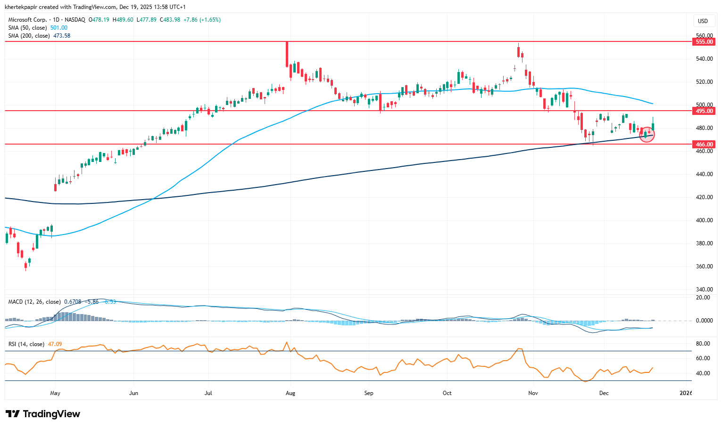Select the 555.00 red price label
This screenshot has height=428, width=722.
pyautogui.click(x=704, y=42)
